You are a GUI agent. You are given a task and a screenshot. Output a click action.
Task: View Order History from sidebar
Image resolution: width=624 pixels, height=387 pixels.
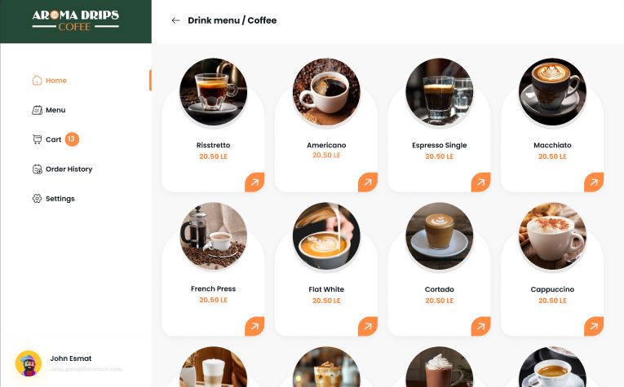pos(62,169)
